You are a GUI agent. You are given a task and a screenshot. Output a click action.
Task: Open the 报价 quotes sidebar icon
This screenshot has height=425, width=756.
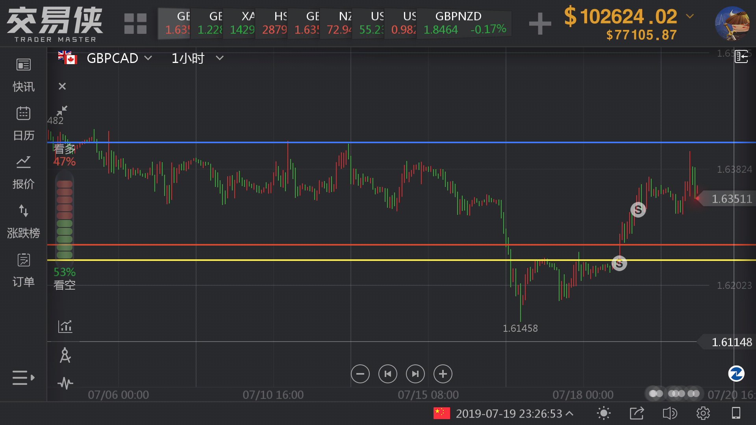(23, 172)
